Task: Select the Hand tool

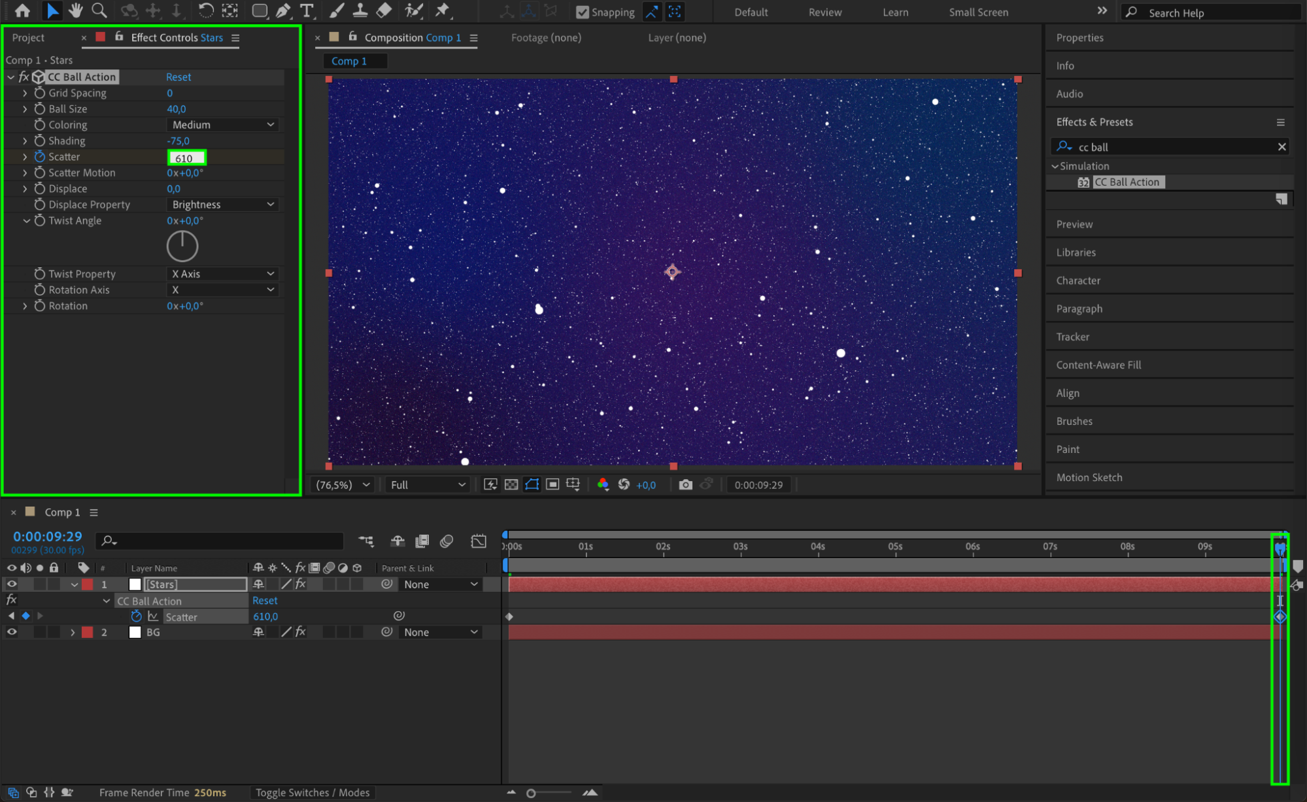Action: [x=75, y=10]
